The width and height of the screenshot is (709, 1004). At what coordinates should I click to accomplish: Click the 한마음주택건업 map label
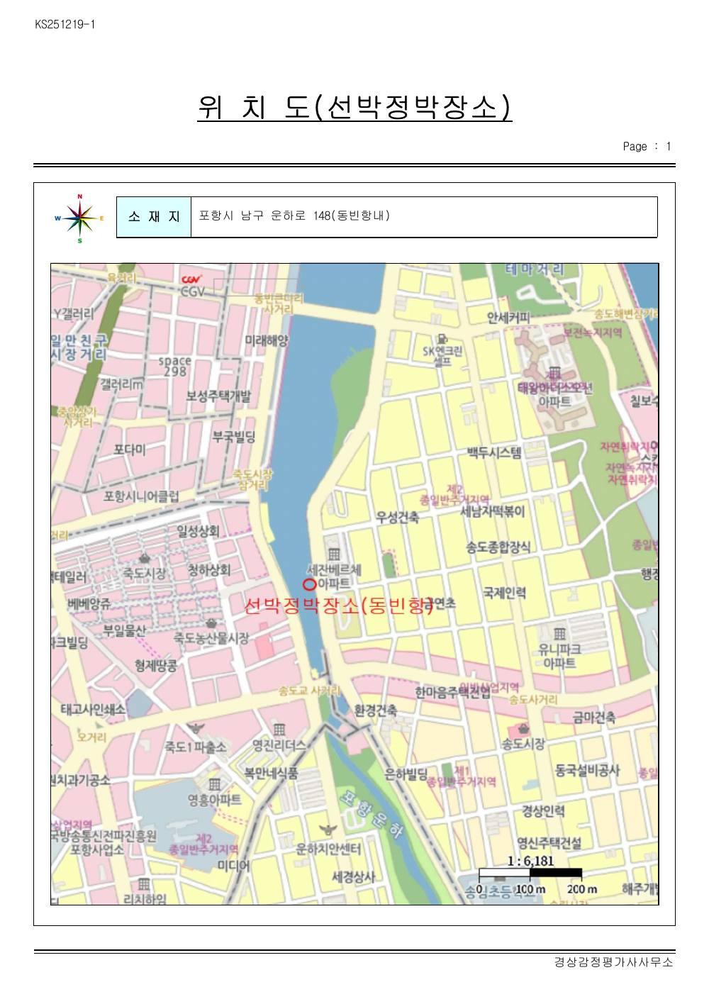click(452, 692)
